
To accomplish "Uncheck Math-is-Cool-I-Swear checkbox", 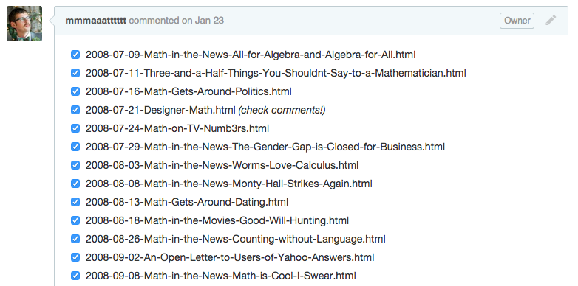I will coord(75,276).
